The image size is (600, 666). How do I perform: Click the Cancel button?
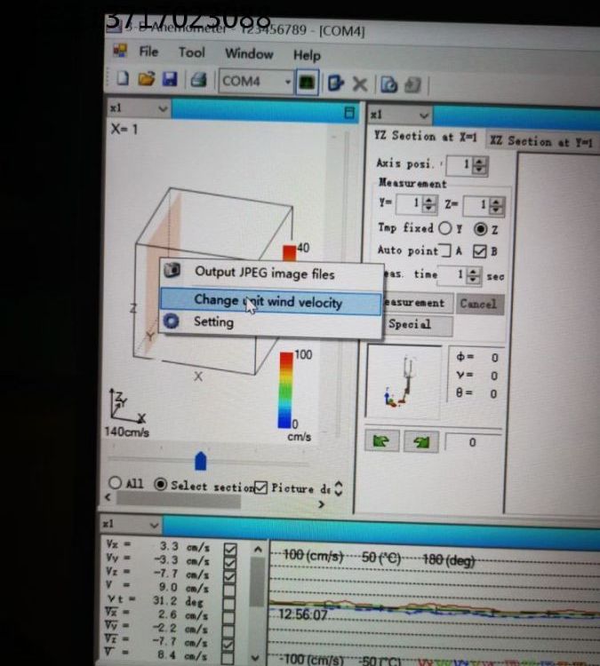click(x=478, y=303)
